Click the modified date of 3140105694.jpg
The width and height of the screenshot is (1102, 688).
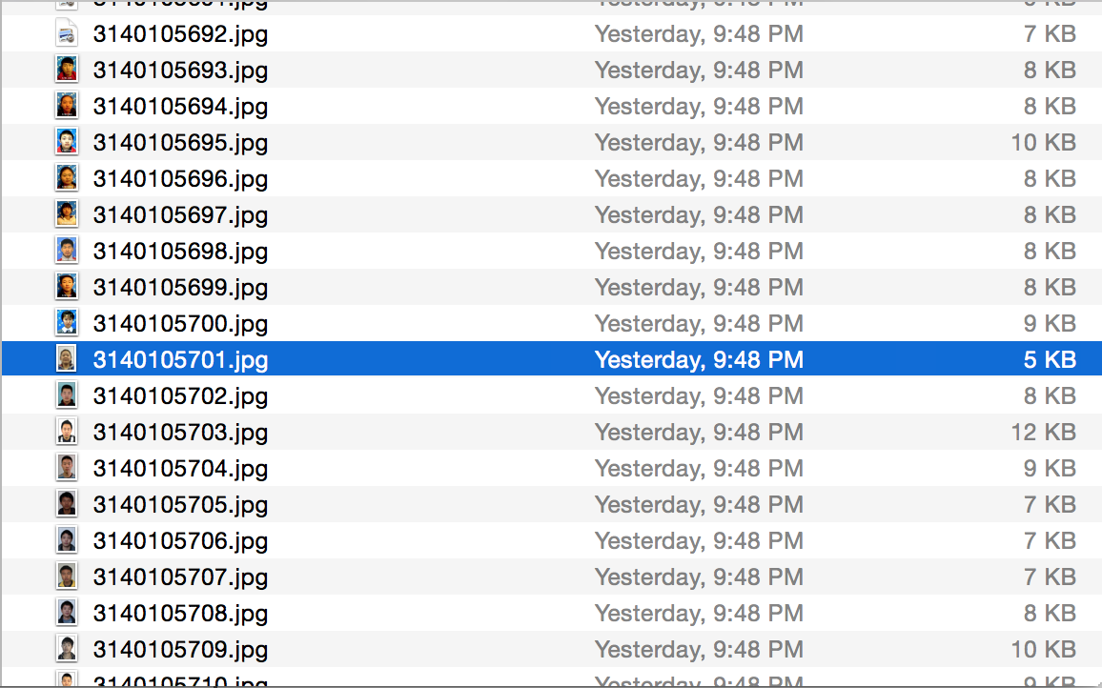point(700,107)
